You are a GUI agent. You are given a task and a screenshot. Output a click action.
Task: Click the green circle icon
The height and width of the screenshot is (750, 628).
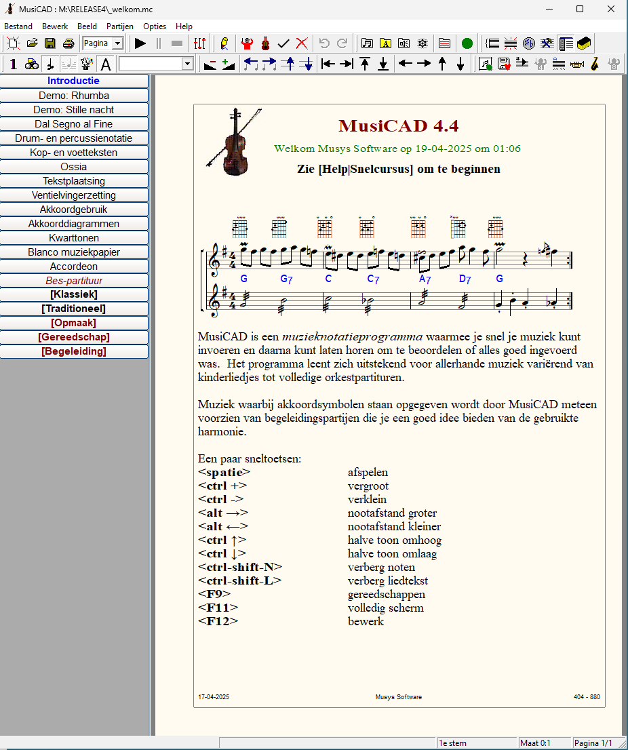[x=467, y=43]
